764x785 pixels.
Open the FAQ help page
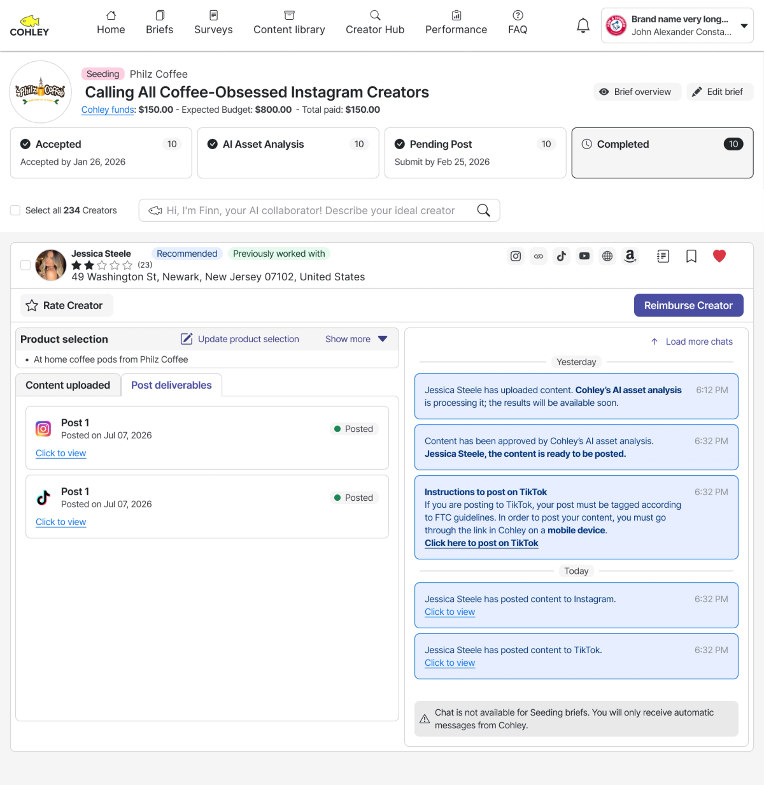[x=518, y=23]
